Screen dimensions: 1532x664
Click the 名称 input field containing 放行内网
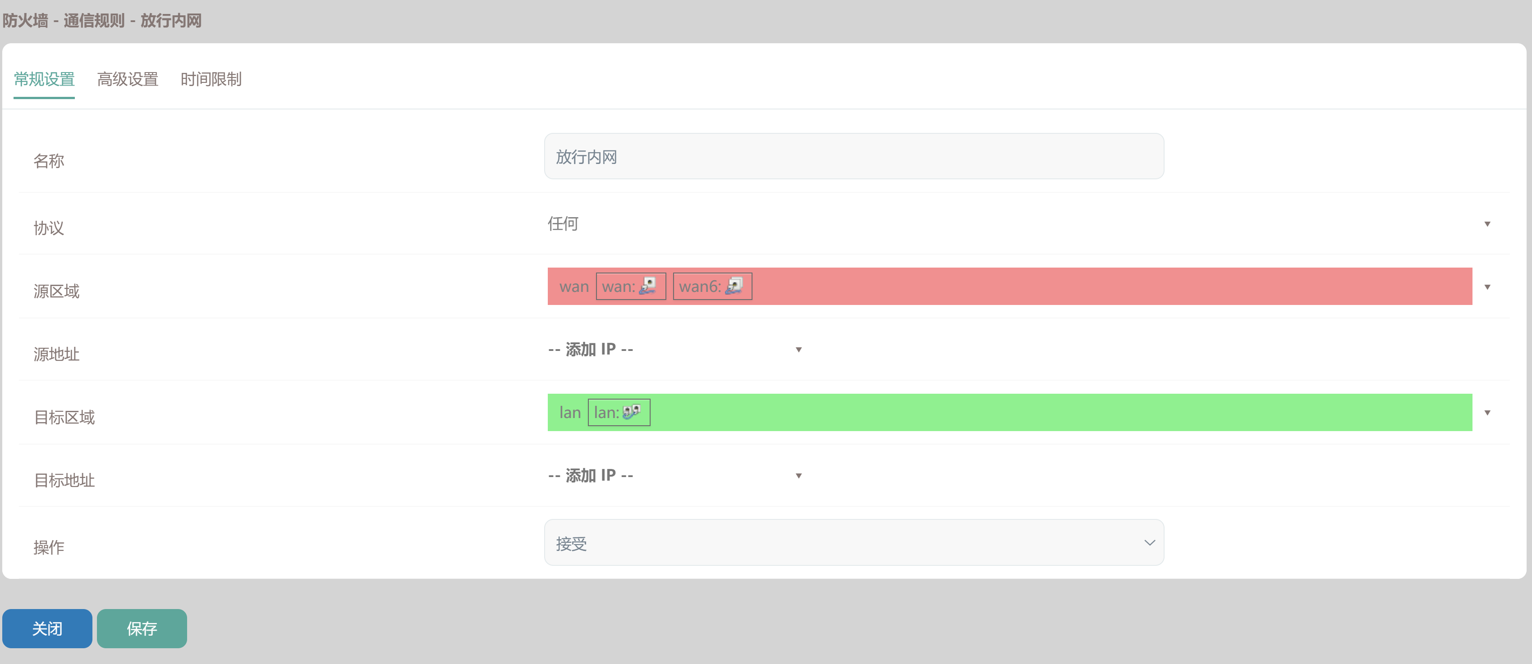coord(853,156)
